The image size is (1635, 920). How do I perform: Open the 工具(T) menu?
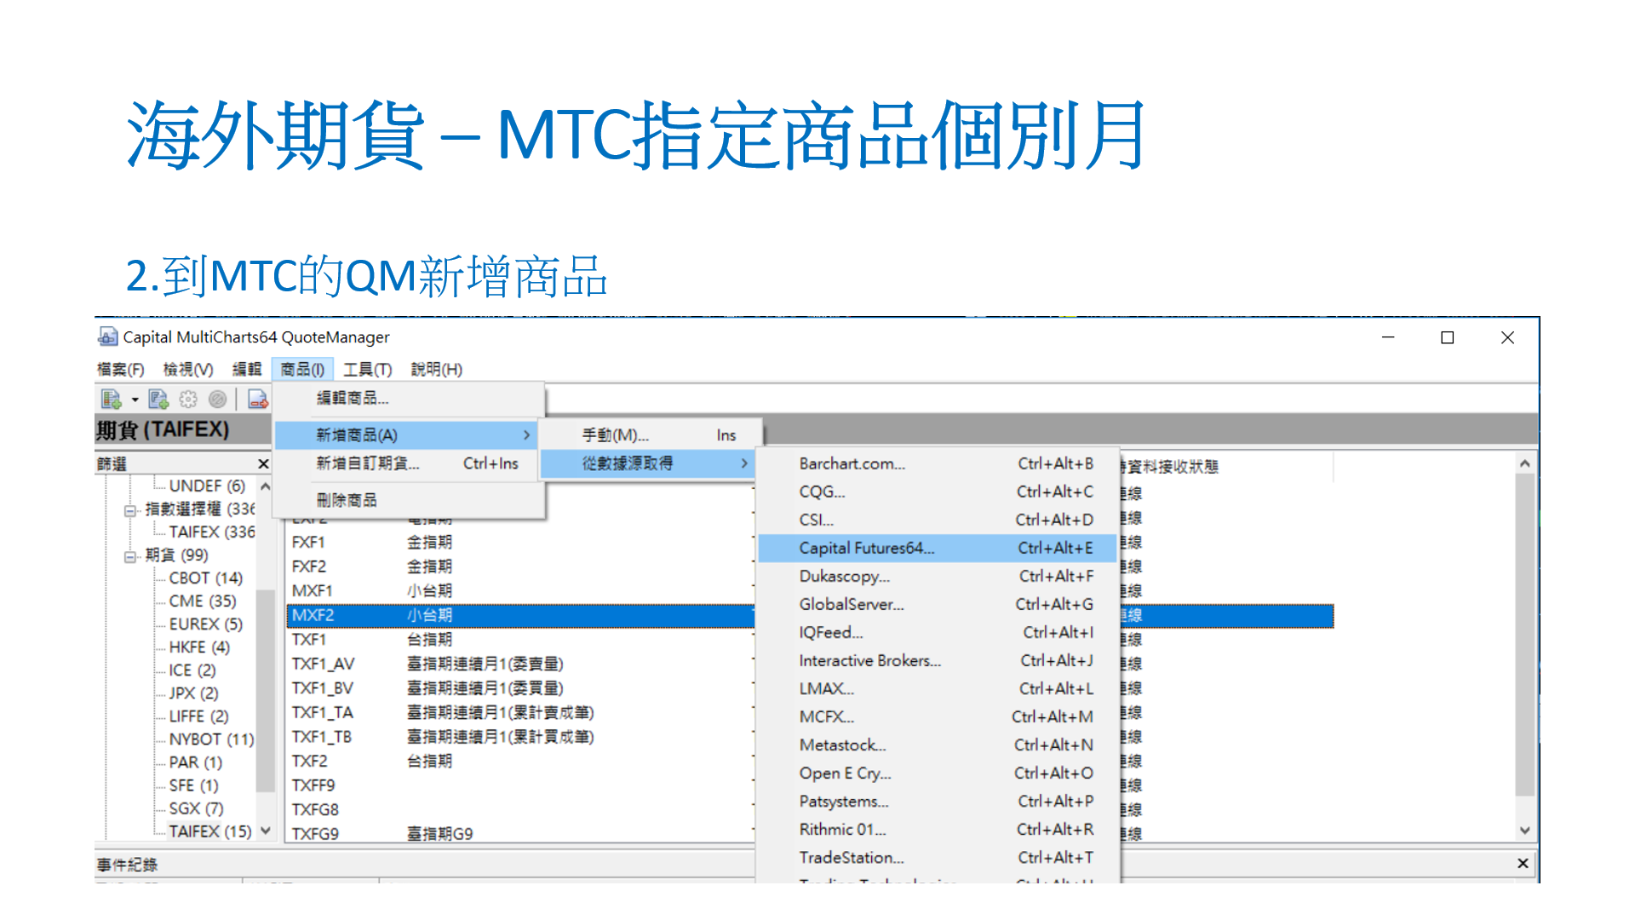tap(367, 369)
